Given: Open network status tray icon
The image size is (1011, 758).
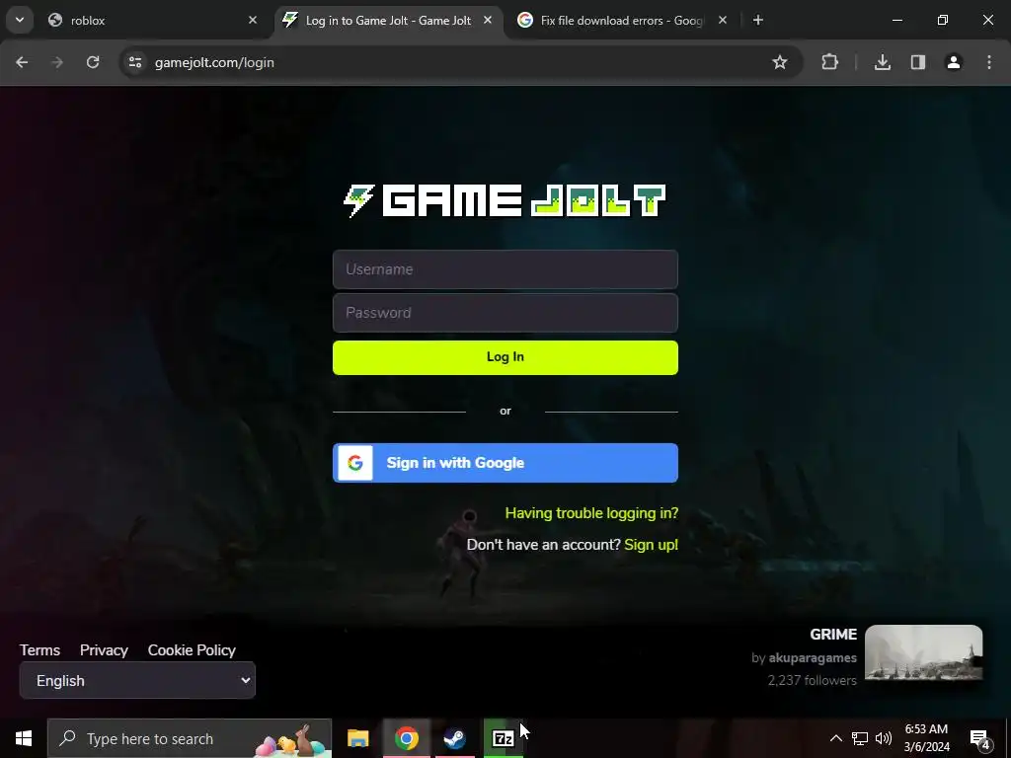Looking at the screenshot, I should pos(860,738).
